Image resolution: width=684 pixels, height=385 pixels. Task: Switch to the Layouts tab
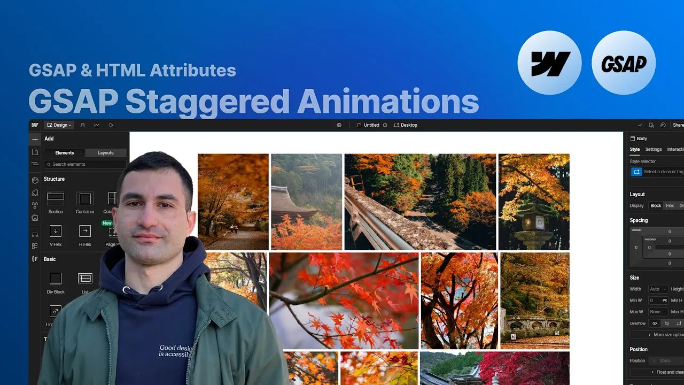(x=106, y=153)
